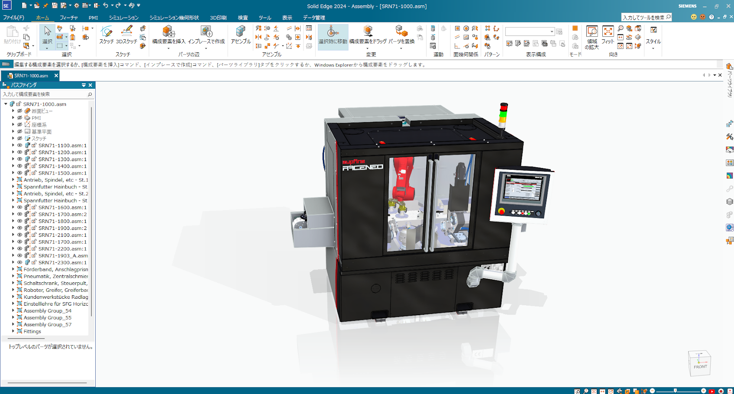Click the zoom minus button in status bar

pyautogui.click(x=653, y=391)
